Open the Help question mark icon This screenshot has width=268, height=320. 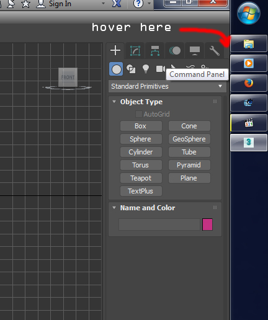tap(138, 4)
